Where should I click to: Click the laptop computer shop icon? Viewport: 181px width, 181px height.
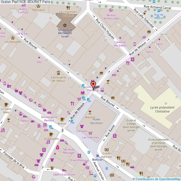point(102,89)
